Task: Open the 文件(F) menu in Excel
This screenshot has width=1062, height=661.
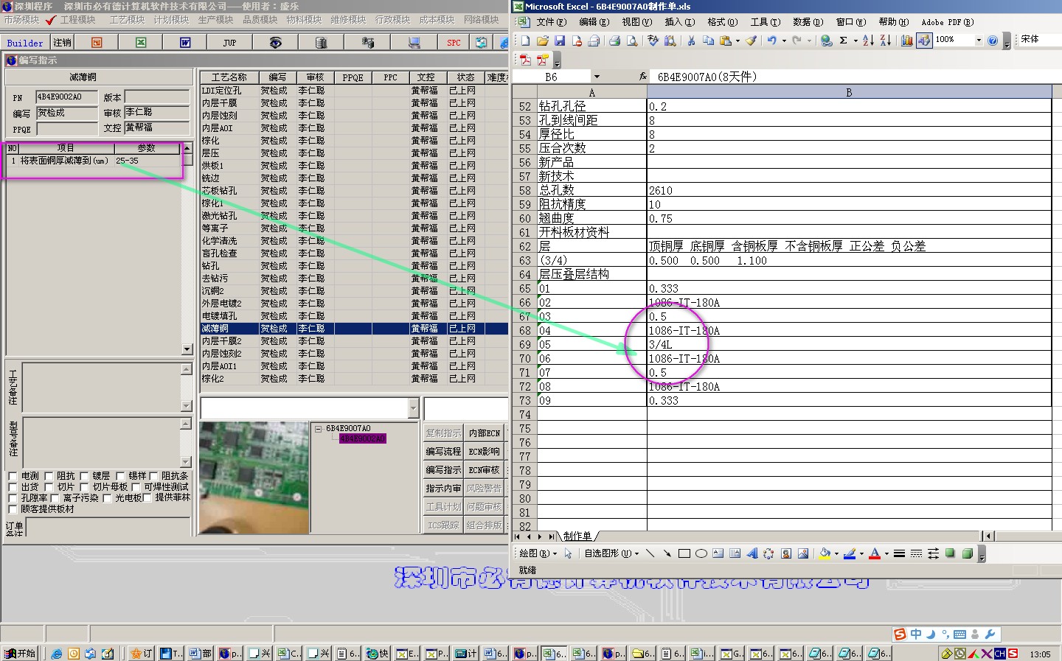Action: point(551,22)
